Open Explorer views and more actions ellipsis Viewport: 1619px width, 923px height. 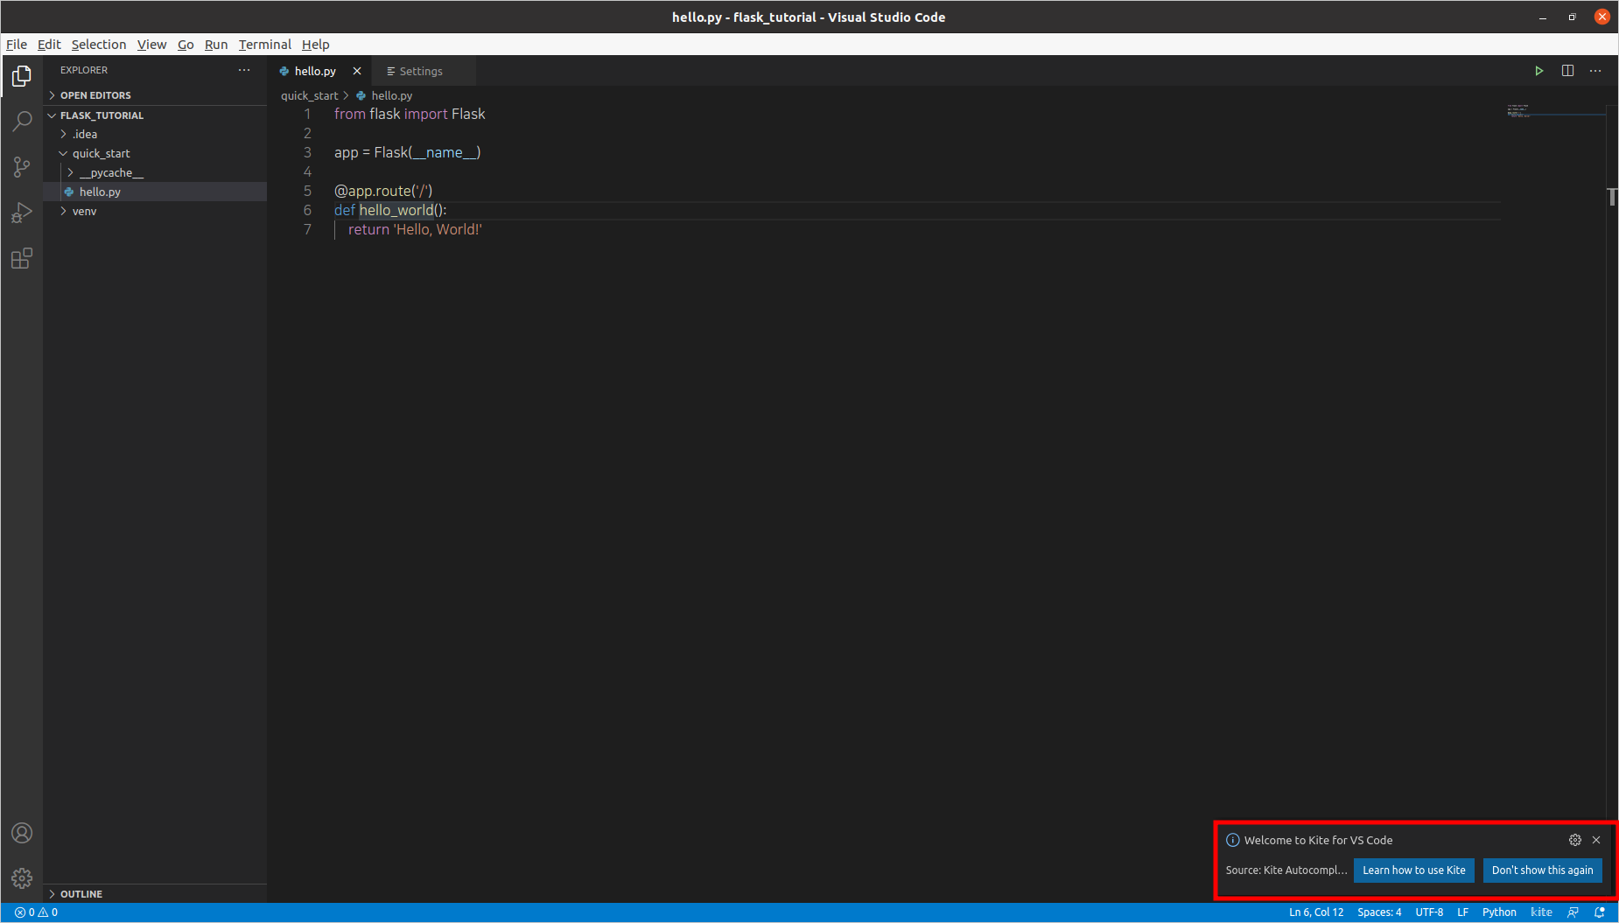(244, 70)
